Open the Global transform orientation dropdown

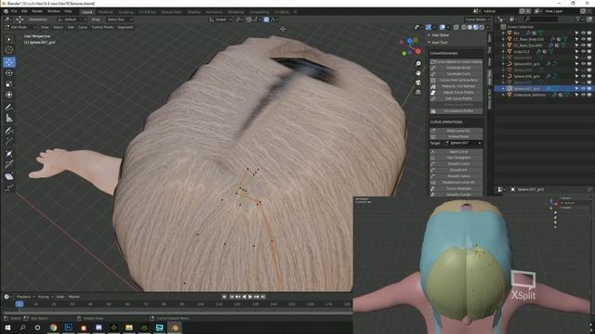point(220,19)
